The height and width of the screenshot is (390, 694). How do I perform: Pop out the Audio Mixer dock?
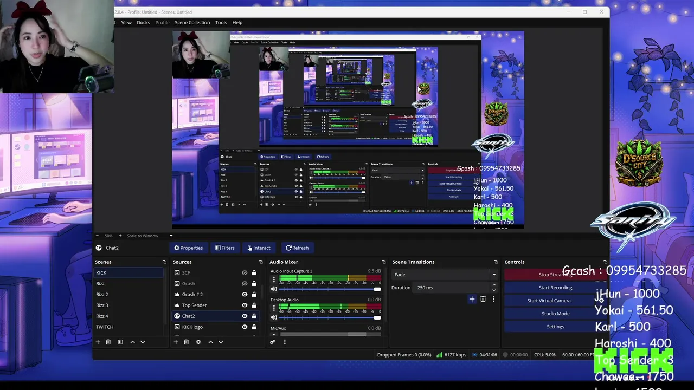tap(384, 262)
